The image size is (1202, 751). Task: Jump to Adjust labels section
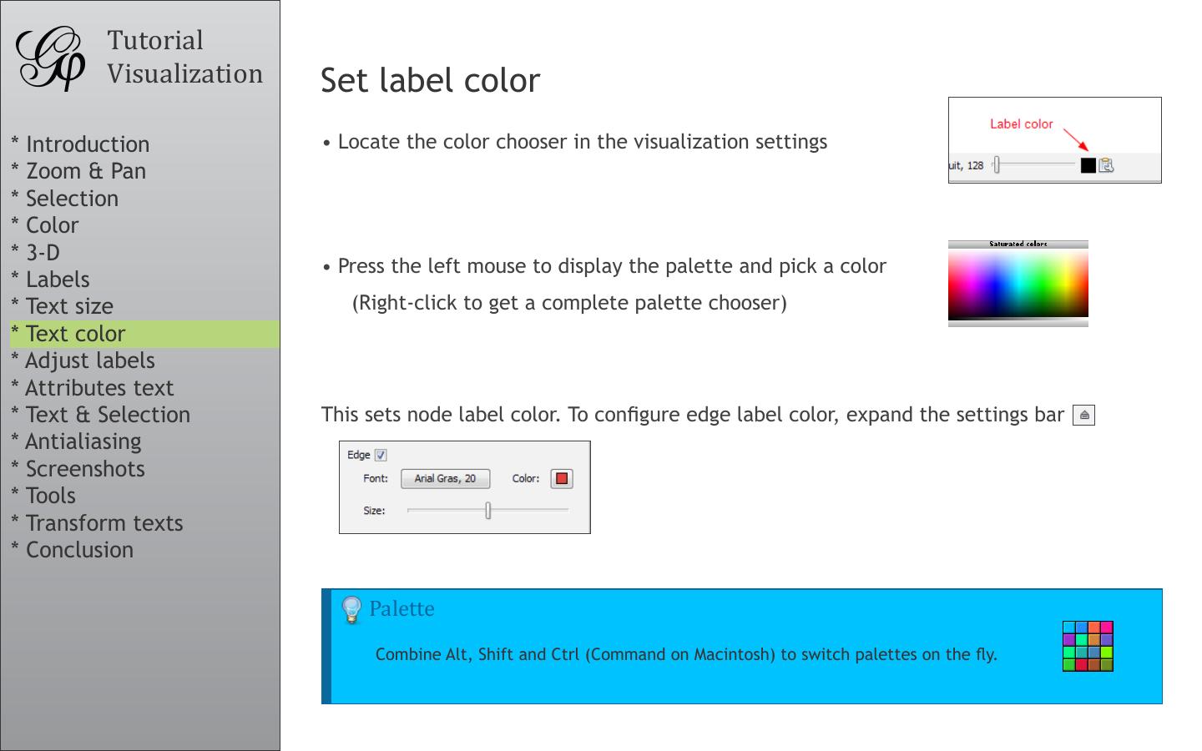[x=89, y=360]
